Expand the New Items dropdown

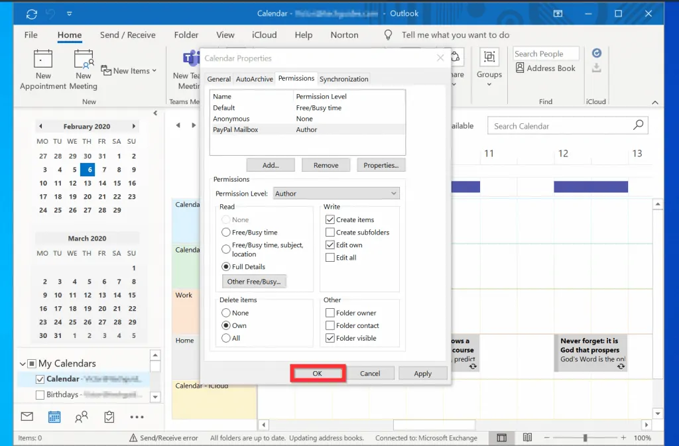tap(129, 71)
